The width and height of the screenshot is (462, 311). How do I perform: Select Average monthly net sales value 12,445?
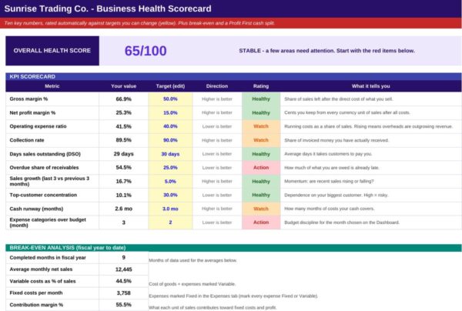[124, 269]
